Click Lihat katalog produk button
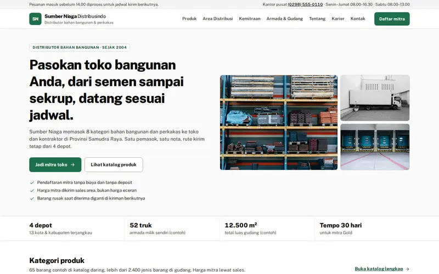Viewport: 439px width, 274px height. coord(114,165)
